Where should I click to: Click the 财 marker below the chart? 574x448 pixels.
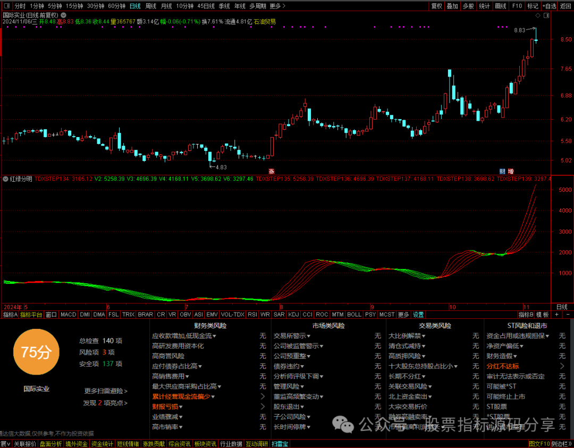pyautogui.click(x=502, y=171)
